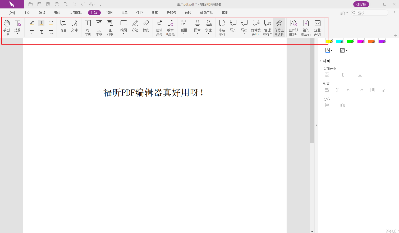
Task: Click the 你瞅啥 account button
Action: point(361,4)
